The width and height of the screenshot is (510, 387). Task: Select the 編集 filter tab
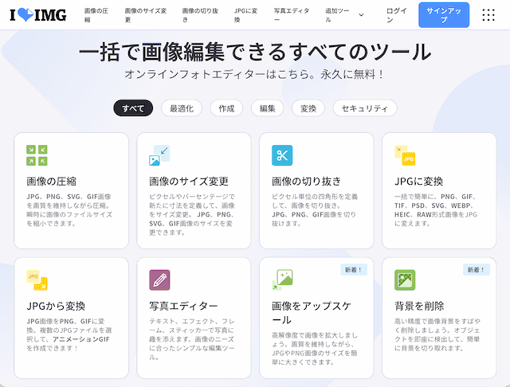268,108
